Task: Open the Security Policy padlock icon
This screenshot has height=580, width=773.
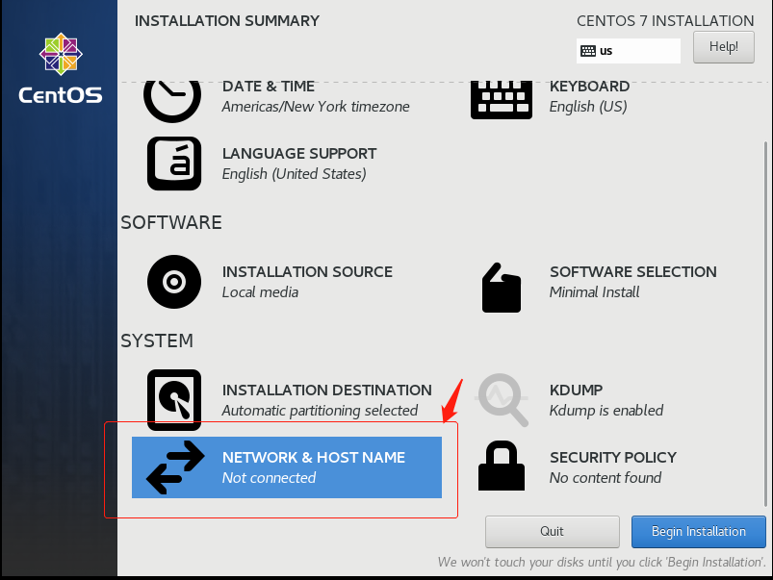Action: [501, 467]
